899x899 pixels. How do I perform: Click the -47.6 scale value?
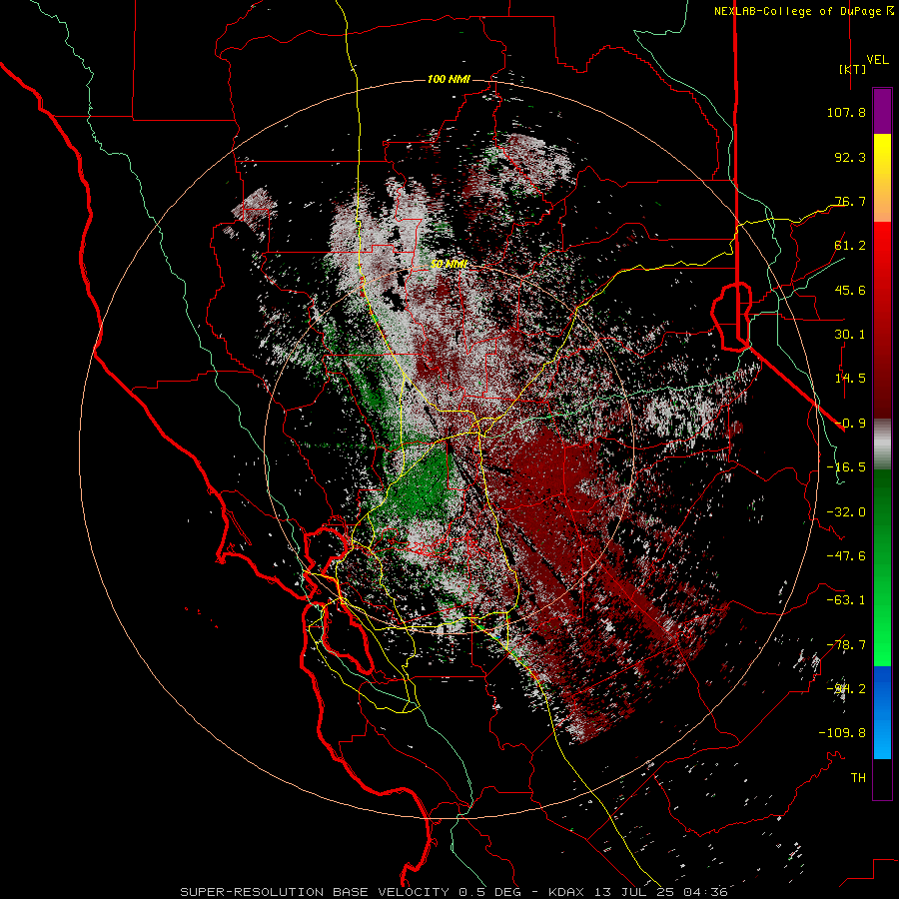click(x=846, y=556)
